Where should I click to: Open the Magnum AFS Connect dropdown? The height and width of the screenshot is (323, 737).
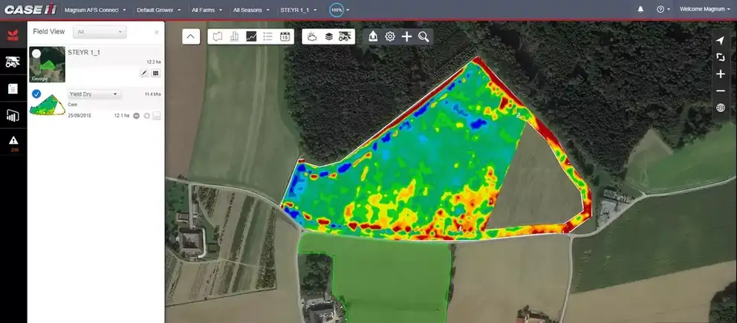[95, 10]
